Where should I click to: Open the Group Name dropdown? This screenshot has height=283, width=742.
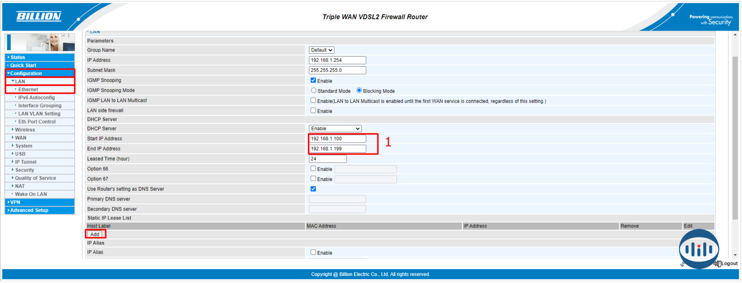321,50
